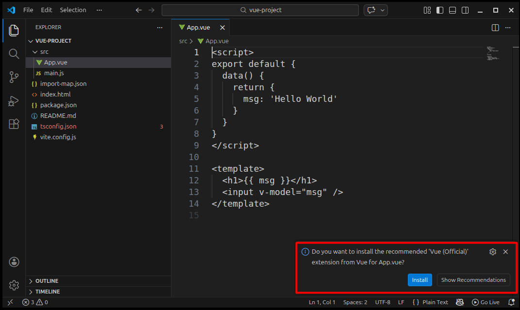Open Problems from errors and warnings indicator
The height and width of the screenshot is (310, 520).
click(35, 302)
